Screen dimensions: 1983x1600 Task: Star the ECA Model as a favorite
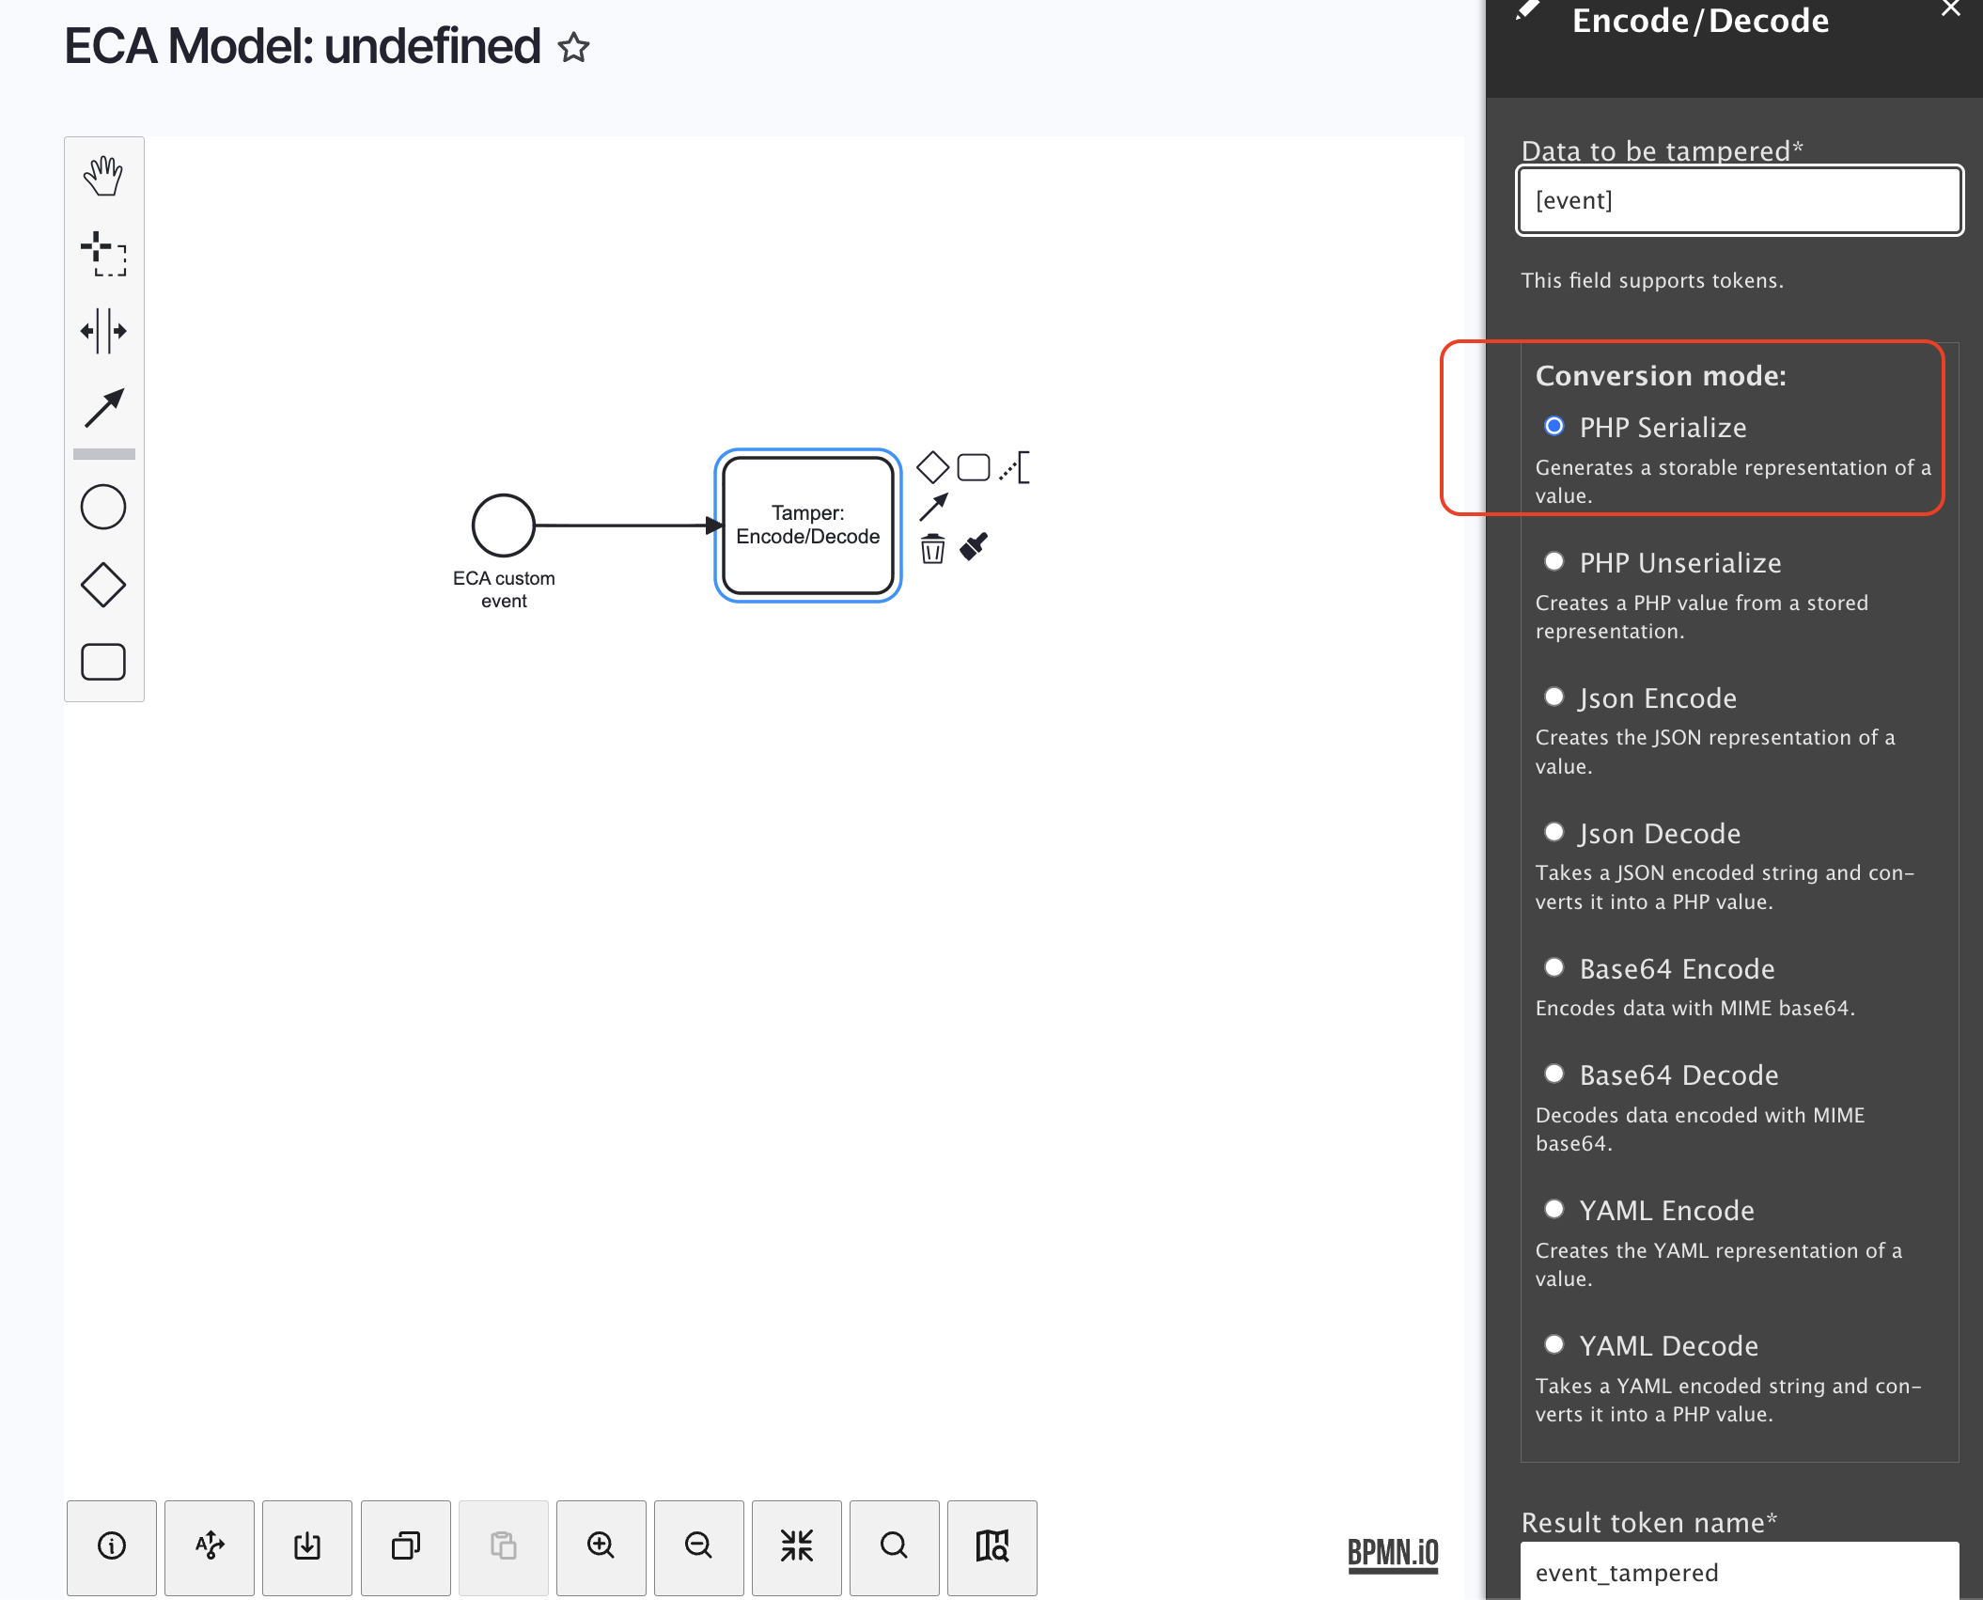click(573, 48)
